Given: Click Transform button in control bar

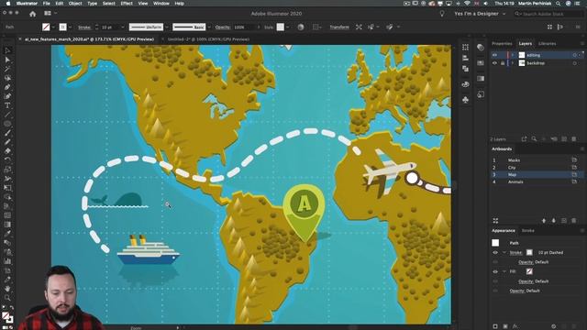Looking at the screenshot, I should [x=339, y=27].
